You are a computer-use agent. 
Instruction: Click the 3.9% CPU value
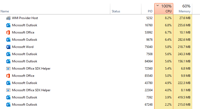point(168,97)
